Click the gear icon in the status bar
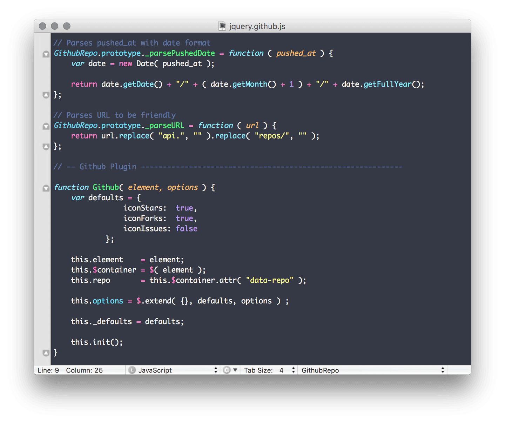505x423 pixels. coord(227,370)
